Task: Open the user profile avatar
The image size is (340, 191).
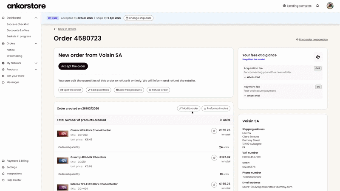Action: pyautogui.click(x=330, y=6)
